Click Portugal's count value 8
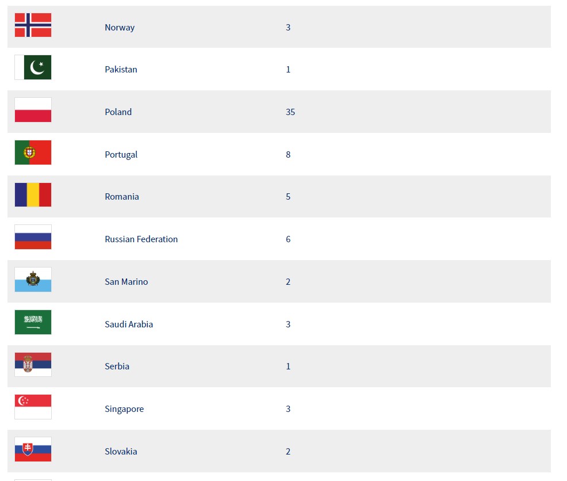Screen dimensions: 567x481 pyautogui.click(x=288, y=155)
